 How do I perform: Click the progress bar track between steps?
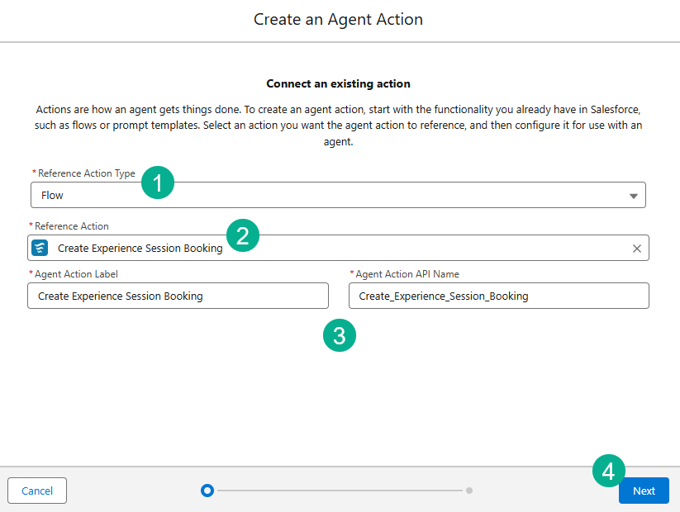point(339,491)
